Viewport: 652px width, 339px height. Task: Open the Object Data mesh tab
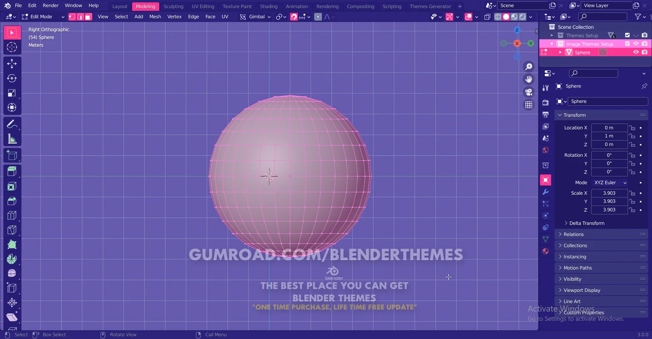click(x=546, y=239)
